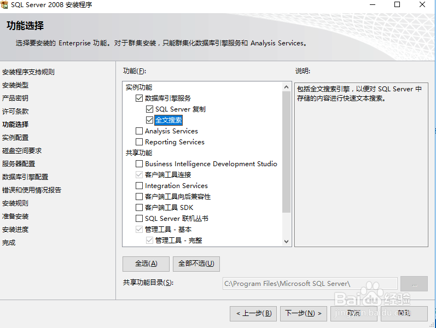Select the 错误和使用情况报告 step

click(x=32, y=190)
